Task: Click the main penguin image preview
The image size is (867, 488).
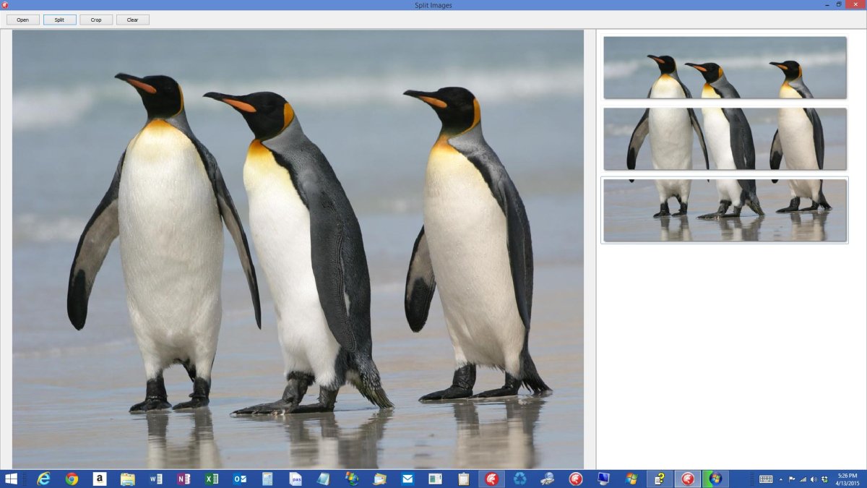Action: 298,249
